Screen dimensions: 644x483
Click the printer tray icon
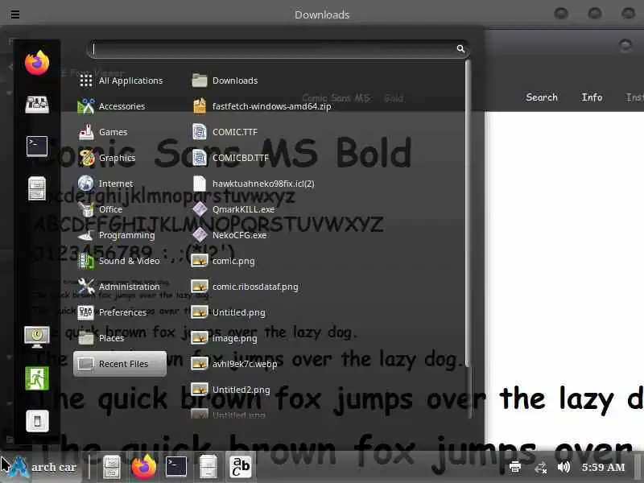[x=515, y=467]
